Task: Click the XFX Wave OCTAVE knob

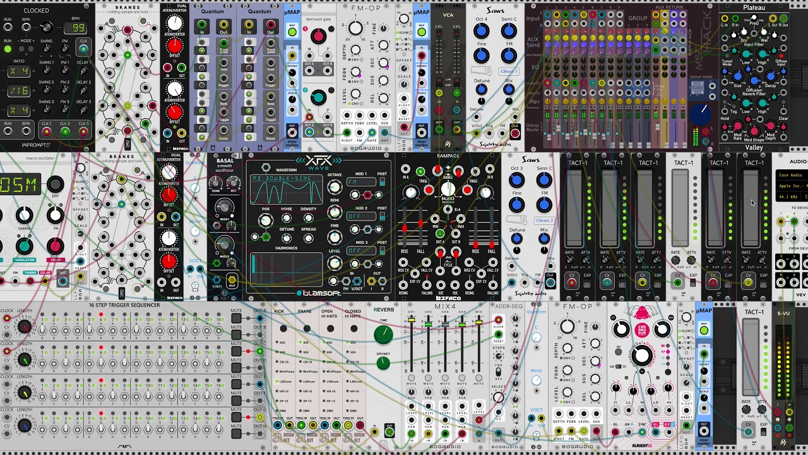Action: point(335,188)
